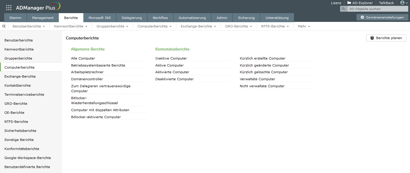
Task: Click the Lizenz link
Action: [336, 3]
